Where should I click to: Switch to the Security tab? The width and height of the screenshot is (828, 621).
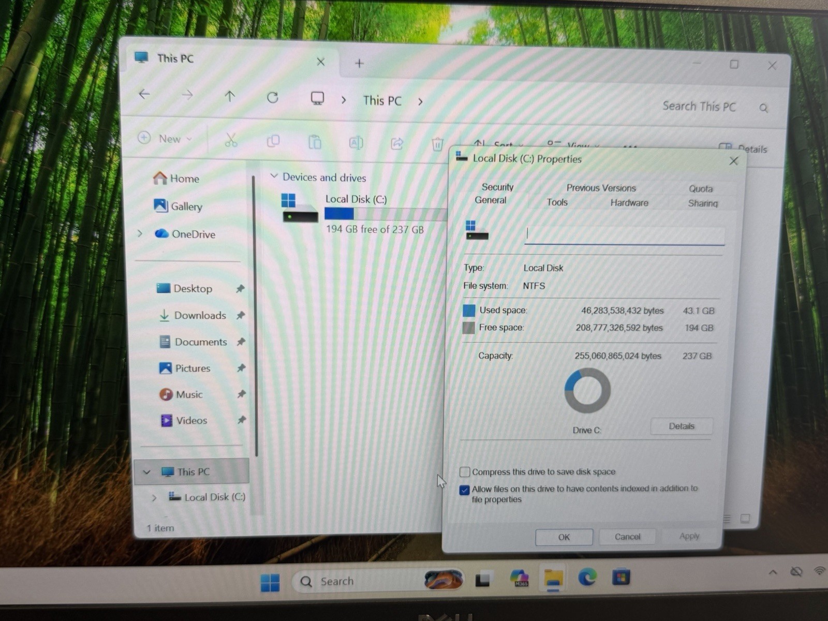pos(497,187)
